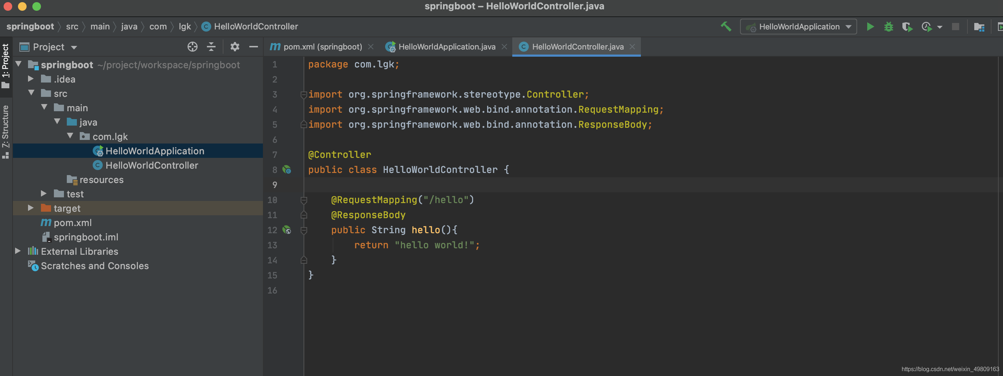Click the HelloWorldController breadcrumb

coord(250,27)
